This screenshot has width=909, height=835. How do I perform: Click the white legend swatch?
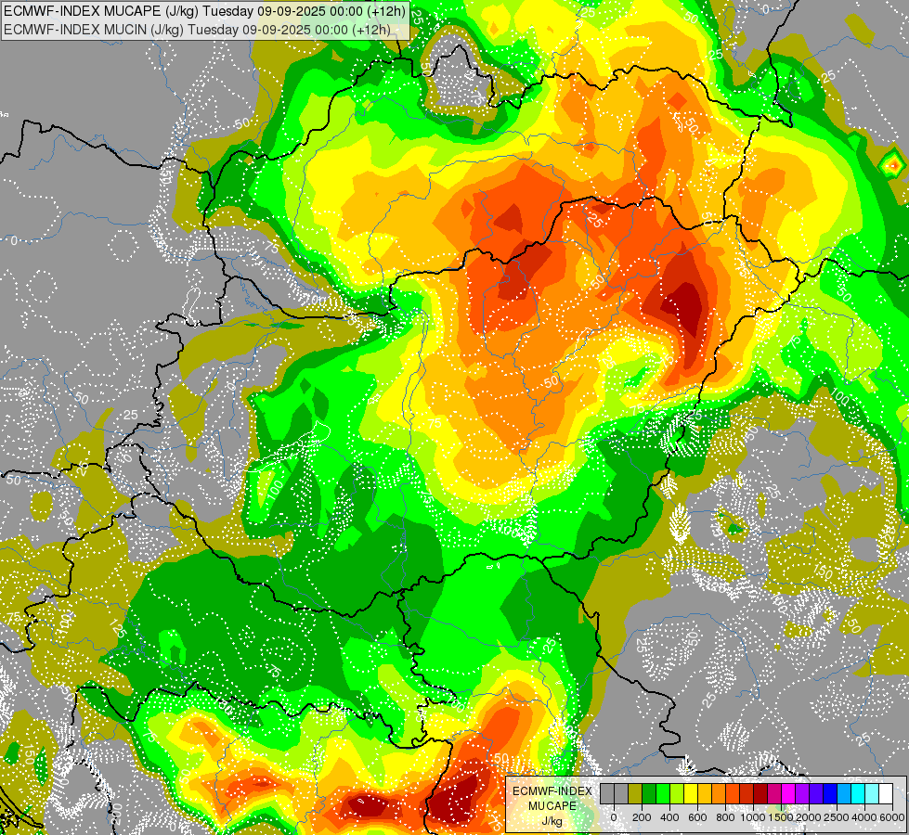point(886,793)
